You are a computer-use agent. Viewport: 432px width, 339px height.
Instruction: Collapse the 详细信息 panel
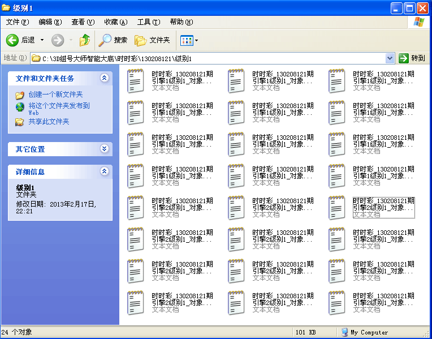104,171
